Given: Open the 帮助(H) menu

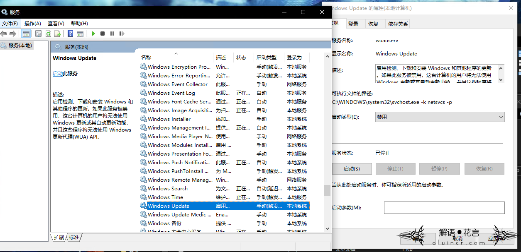Looking at the screenshot, I should click(79, 24).
